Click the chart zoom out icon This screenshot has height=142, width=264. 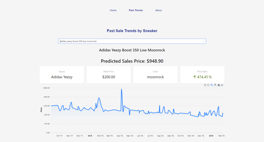point(208,85)
